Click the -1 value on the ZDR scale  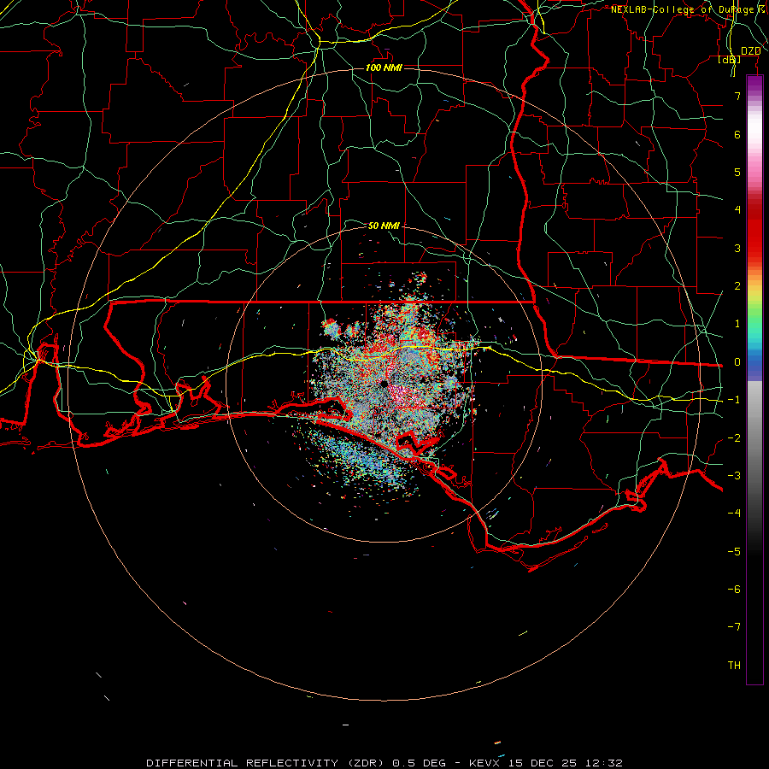(x=734, y=400)
